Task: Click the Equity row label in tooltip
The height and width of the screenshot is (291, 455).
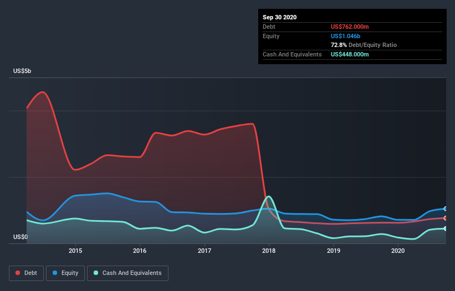Action: [271, 36]
